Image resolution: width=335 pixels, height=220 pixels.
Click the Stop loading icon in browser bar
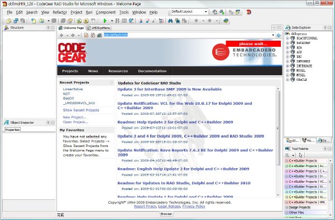click(x=86, y=35)
